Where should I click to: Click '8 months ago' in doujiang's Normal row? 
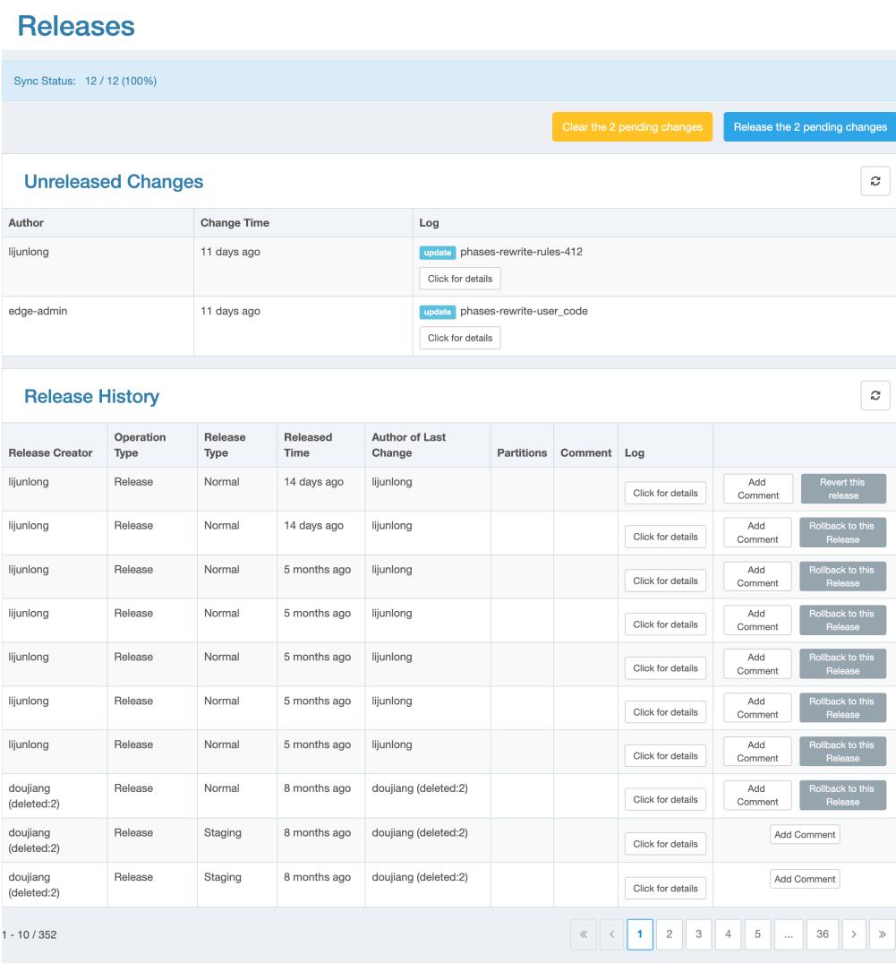[x=318, y=788]
